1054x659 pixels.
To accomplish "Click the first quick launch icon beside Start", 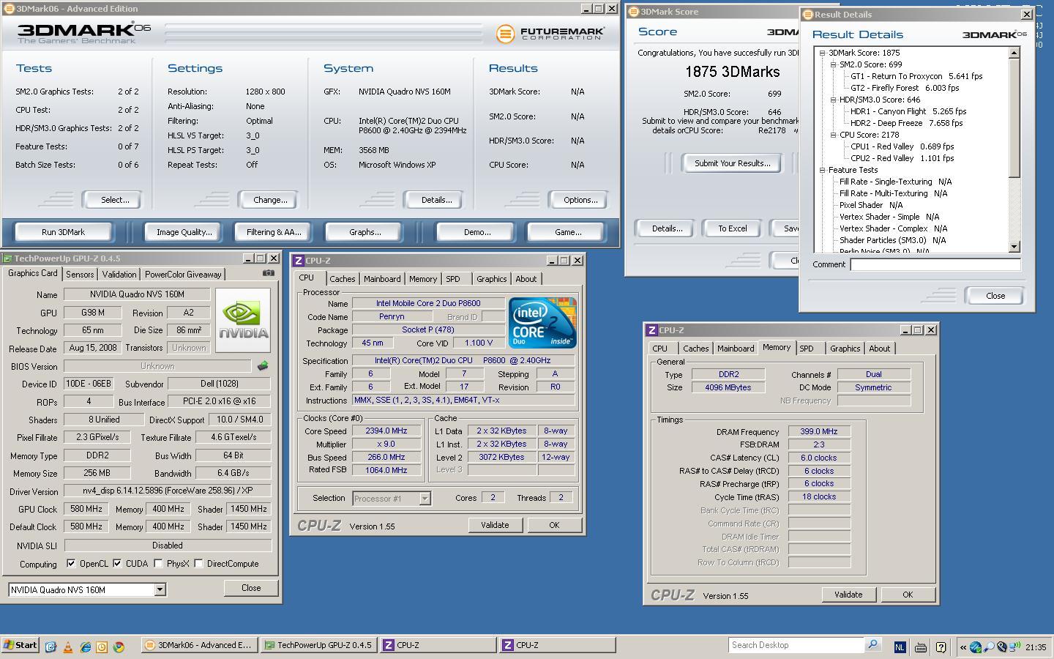I will (51, 647).
